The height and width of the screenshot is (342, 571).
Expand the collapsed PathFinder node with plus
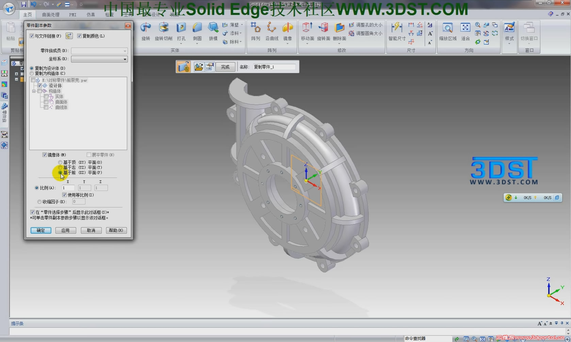[16, 74]
